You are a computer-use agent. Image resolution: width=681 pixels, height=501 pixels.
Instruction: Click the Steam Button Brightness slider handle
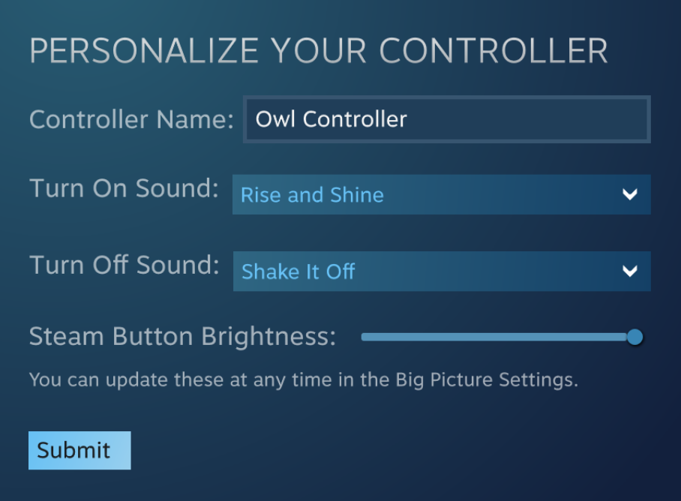(634, 337)
